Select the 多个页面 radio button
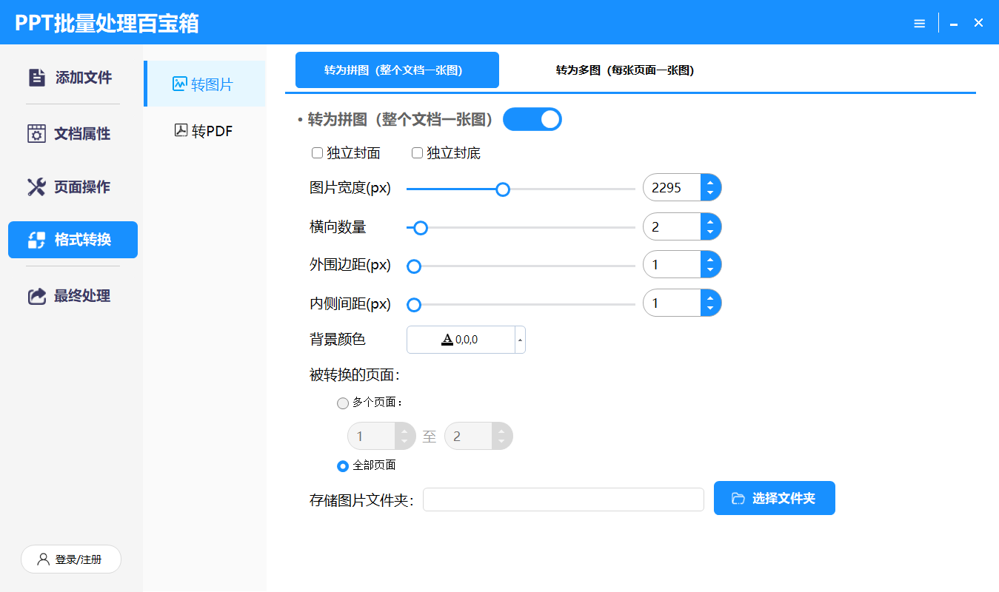 [343, 403]
